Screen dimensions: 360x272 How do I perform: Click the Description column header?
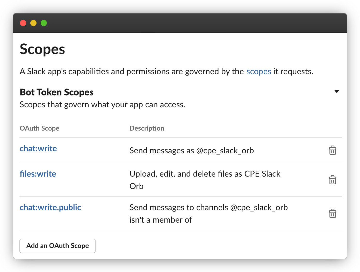(147, 128)
